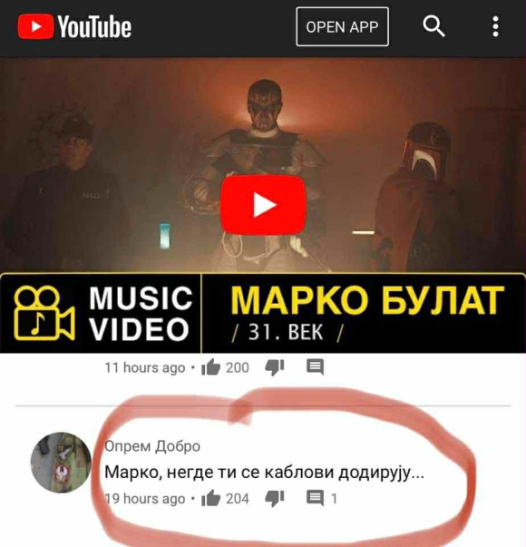Play the video with red play button
This screenshot has width=526, height=547.
(263, 205)
